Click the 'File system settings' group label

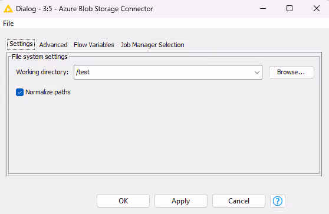point(40,57)
